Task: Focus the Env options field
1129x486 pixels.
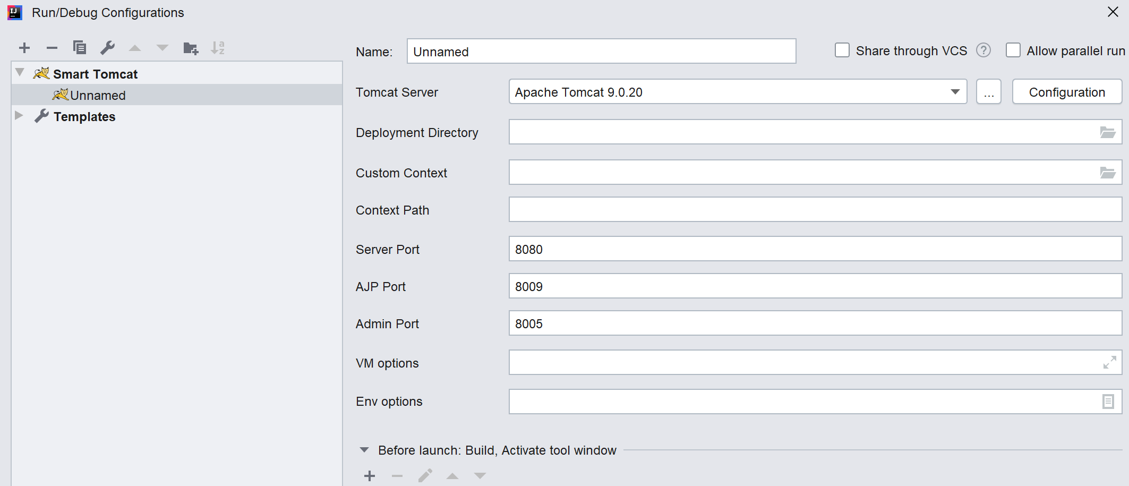Action: [x=815, y=402]
